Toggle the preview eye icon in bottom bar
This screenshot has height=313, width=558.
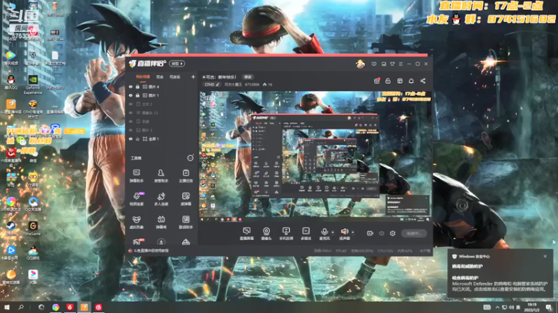[x=381, y=233]
